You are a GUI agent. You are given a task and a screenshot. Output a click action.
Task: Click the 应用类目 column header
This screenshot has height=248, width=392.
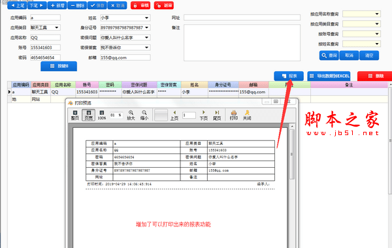pyautogui.click(x=41, y=85)
